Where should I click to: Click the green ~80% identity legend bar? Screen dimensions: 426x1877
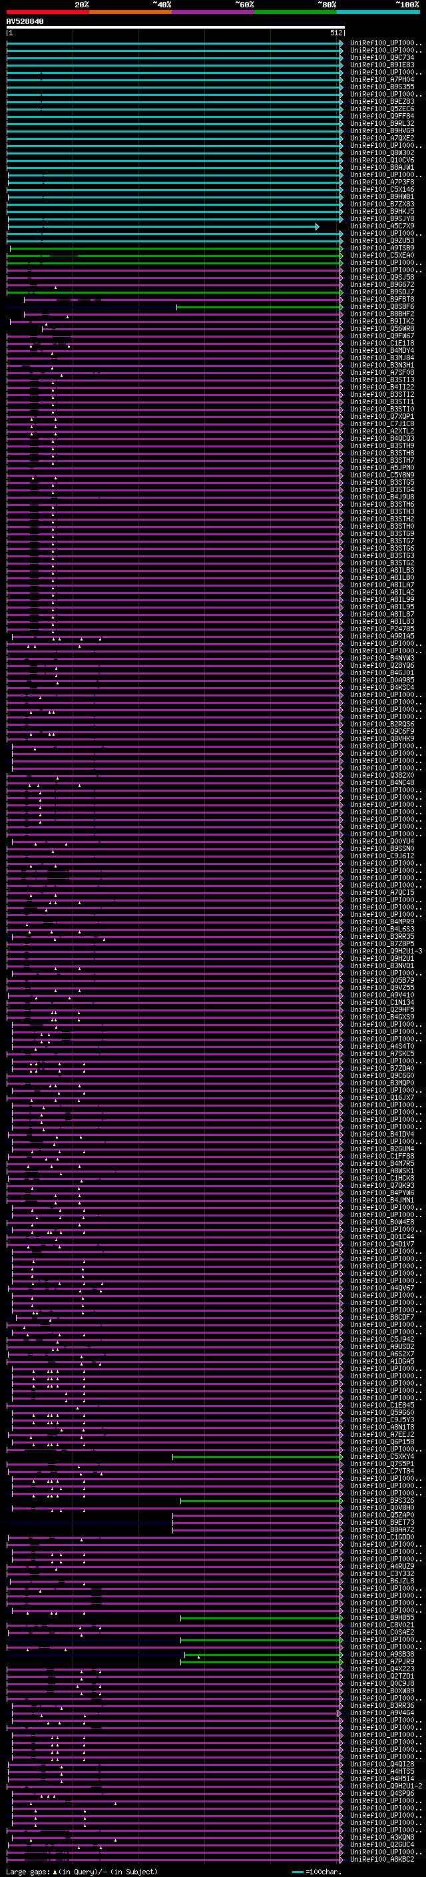[296, 12]
